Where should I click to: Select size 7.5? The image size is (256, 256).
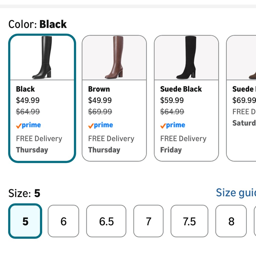click(x=189, y=221)
